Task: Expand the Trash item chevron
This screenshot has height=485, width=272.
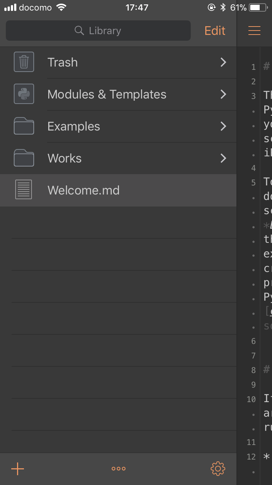Action: pos(223,62)
